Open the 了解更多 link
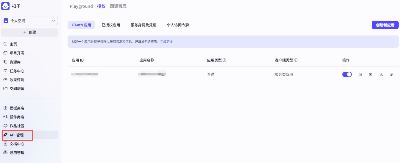400x163 pixels. (166, 42)
